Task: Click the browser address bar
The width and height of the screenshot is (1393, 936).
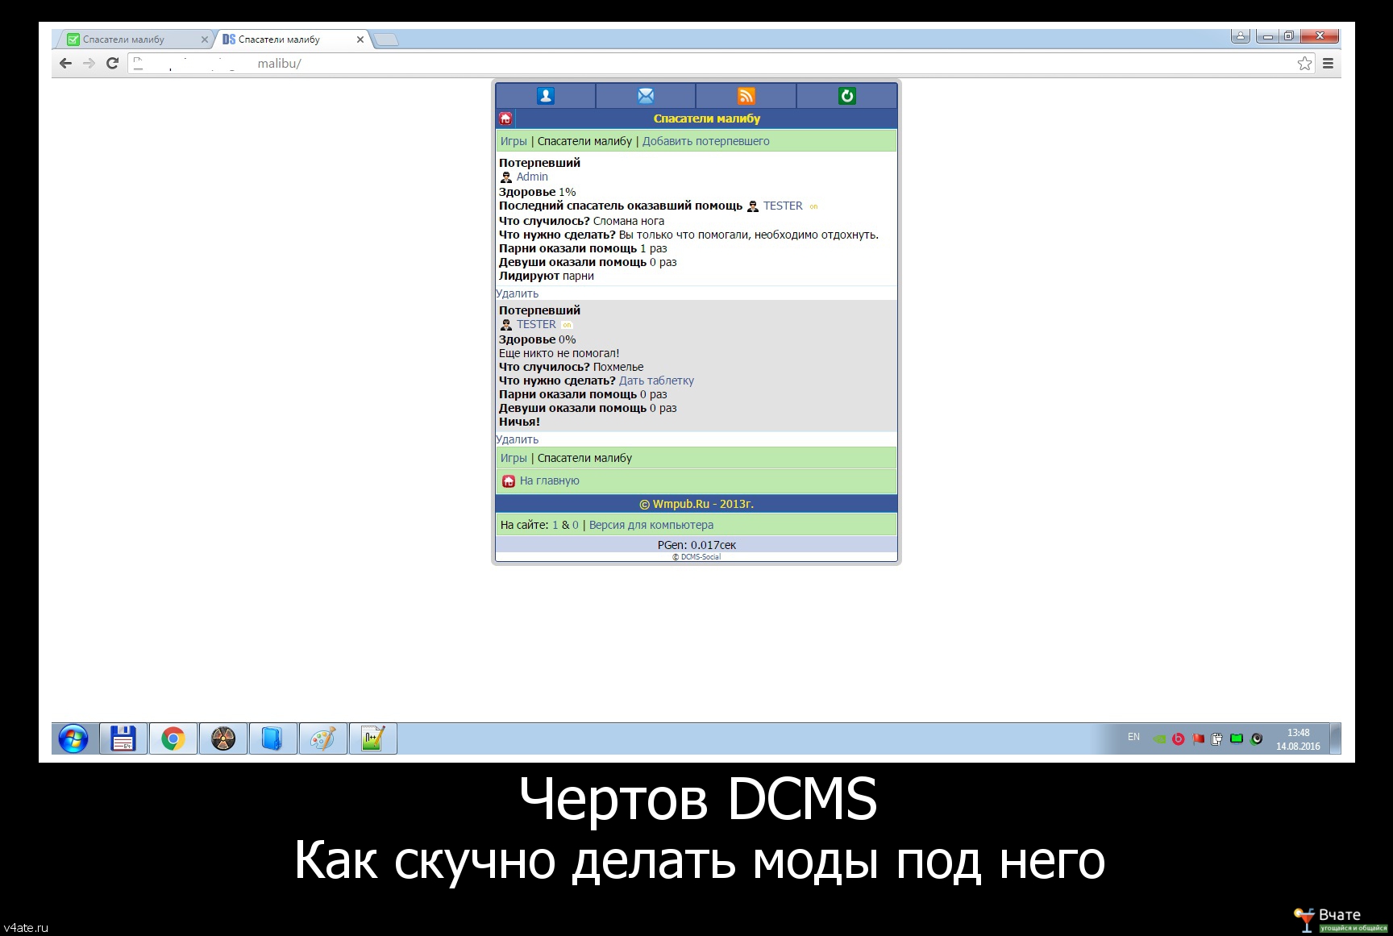Action: click(x=709, y=64)
